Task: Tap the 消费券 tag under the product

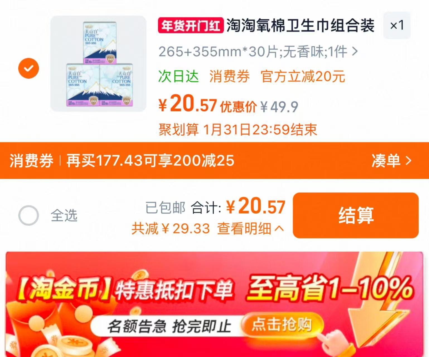Action: point(229,76)
